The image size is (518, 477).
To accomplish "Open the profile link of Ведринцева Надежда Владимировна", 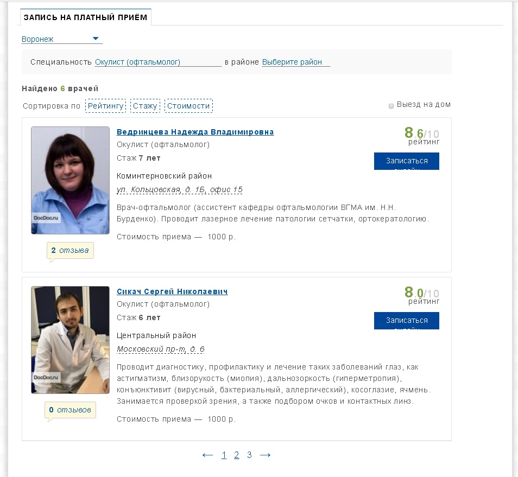I will tap(195, 132).
